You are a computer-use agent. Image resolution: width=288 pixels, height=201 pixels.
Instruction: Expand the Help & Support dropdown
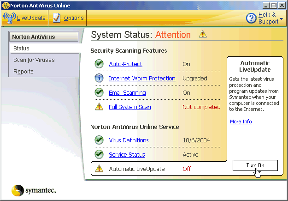pyautogui.click(x=264, y=18)
